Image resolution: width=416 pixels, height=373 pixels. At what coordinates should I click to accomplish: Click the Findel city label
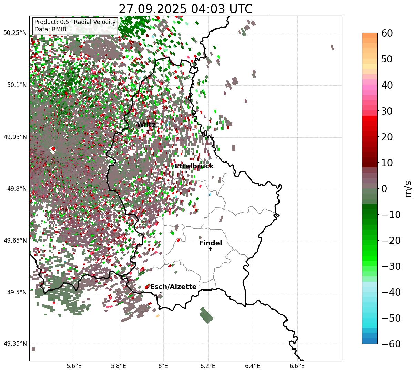tap(211, 243)
